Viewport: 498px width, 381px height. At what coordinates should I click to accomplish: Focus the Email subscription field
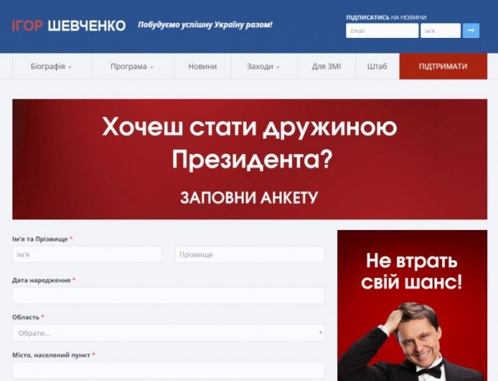point(382,31)
